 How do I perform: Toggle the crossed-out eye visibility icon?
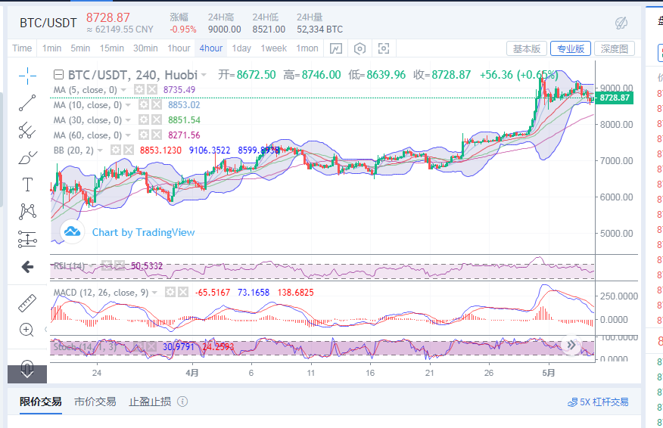[621, 23]
